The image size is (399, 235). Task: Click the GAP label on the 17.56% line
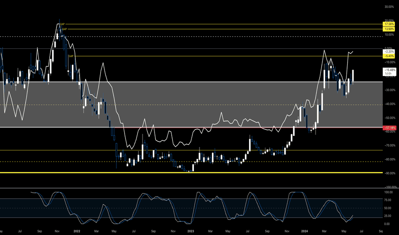pos(63,24)
